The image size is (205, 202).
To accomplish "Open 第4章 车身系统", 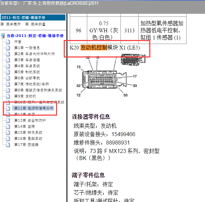I will [27, 66].
